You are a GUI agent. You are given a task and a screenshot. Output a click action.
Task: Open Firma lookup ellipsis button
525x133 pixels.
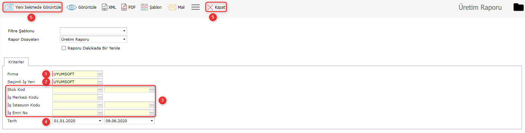tap(100, 74)
